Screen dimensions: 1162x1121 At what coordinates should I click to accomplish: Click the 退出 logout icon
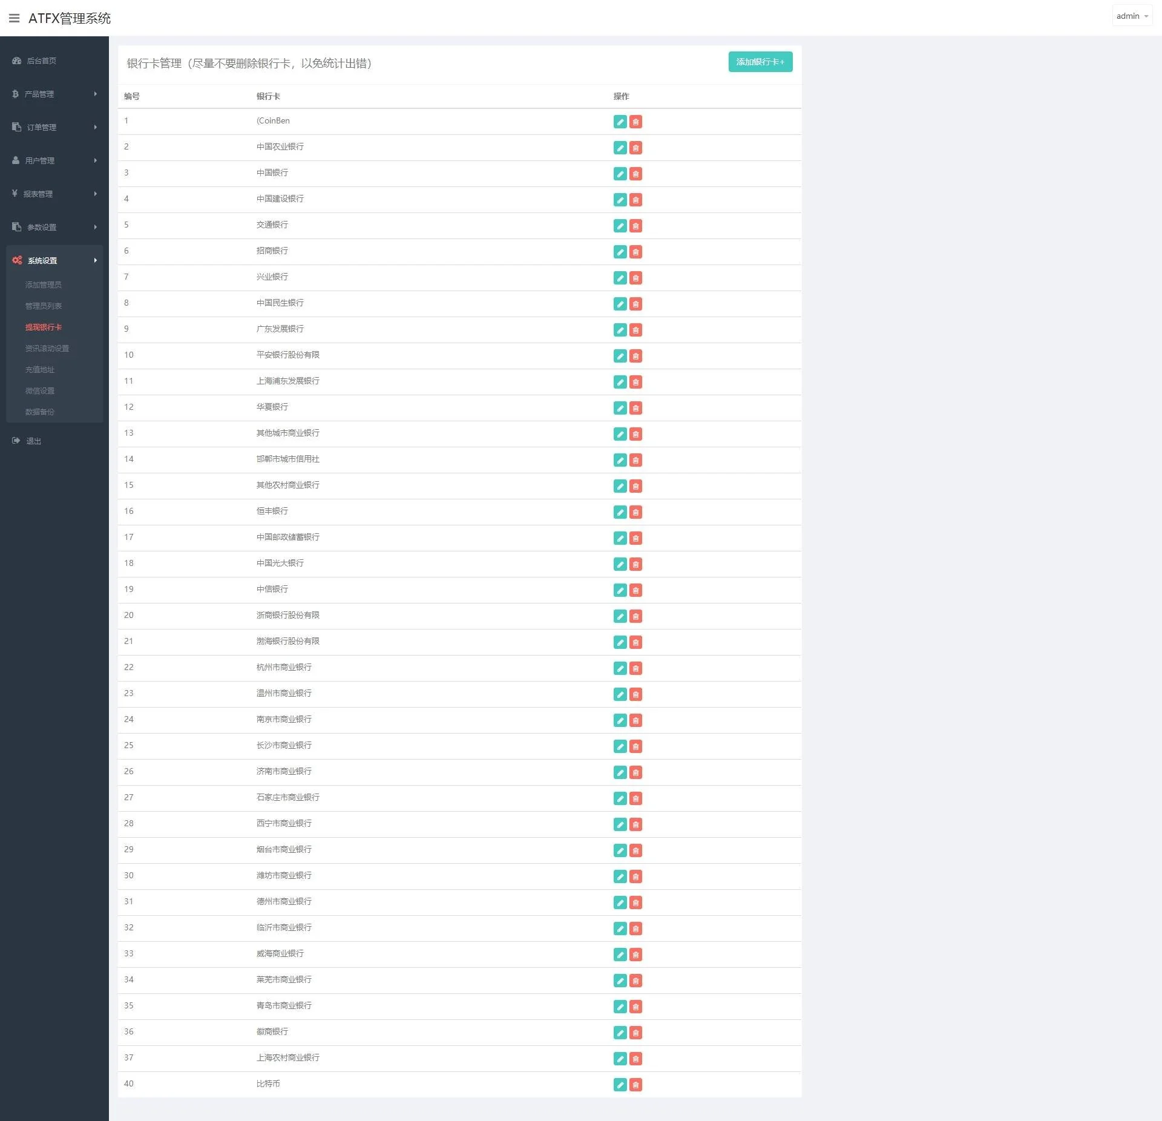(x=16, y=441)
